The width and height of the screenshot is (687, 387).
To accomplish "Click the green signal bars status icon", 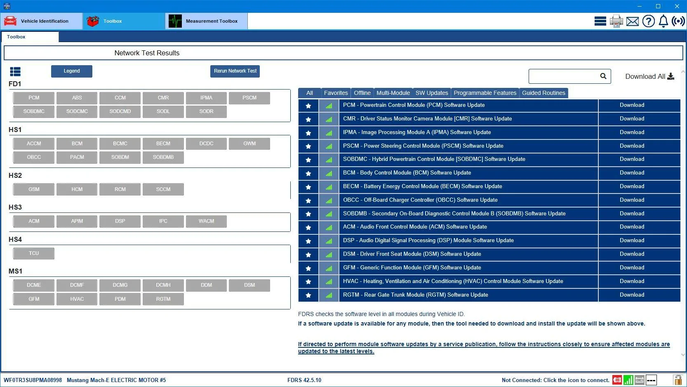I will (x=628, y=380).
